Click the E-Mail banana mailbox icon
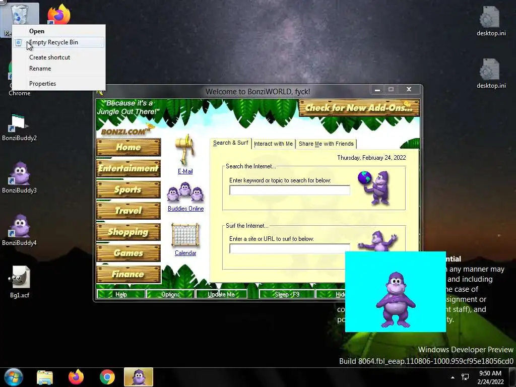The height and width of the screenshot is (387, 516). click(185, 149)
